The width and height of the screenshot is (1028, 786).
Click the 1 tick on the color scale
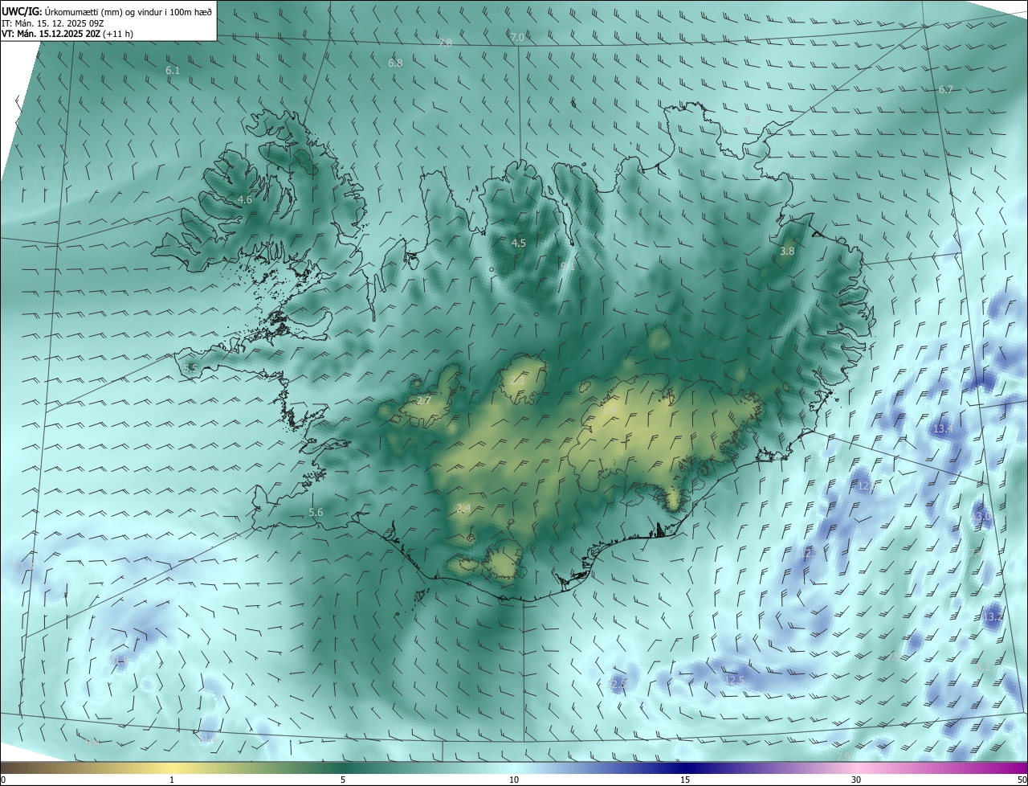(172, 780)
